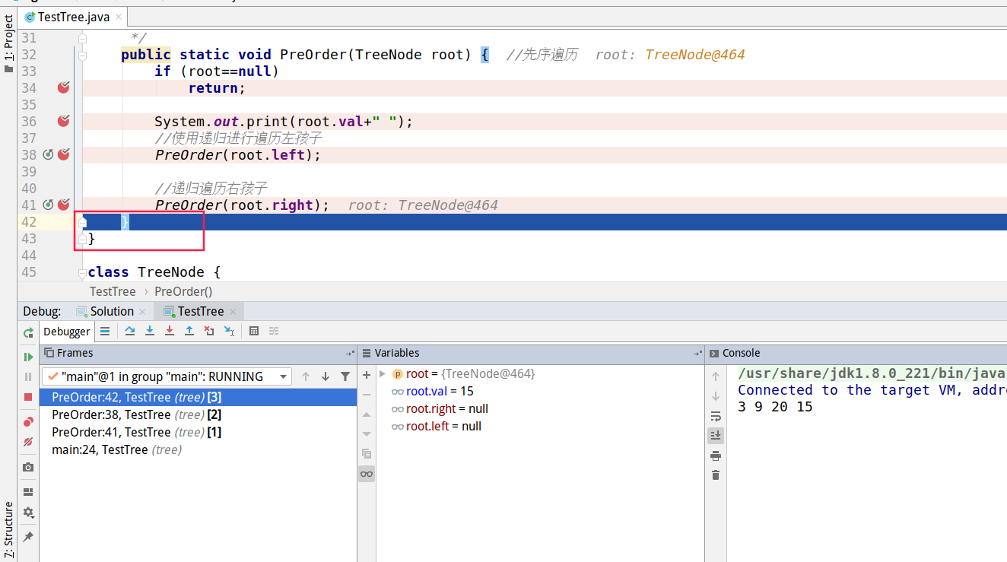Open Evaluate Expression calculator
The image size is (1007, 562).
(254, 331)
